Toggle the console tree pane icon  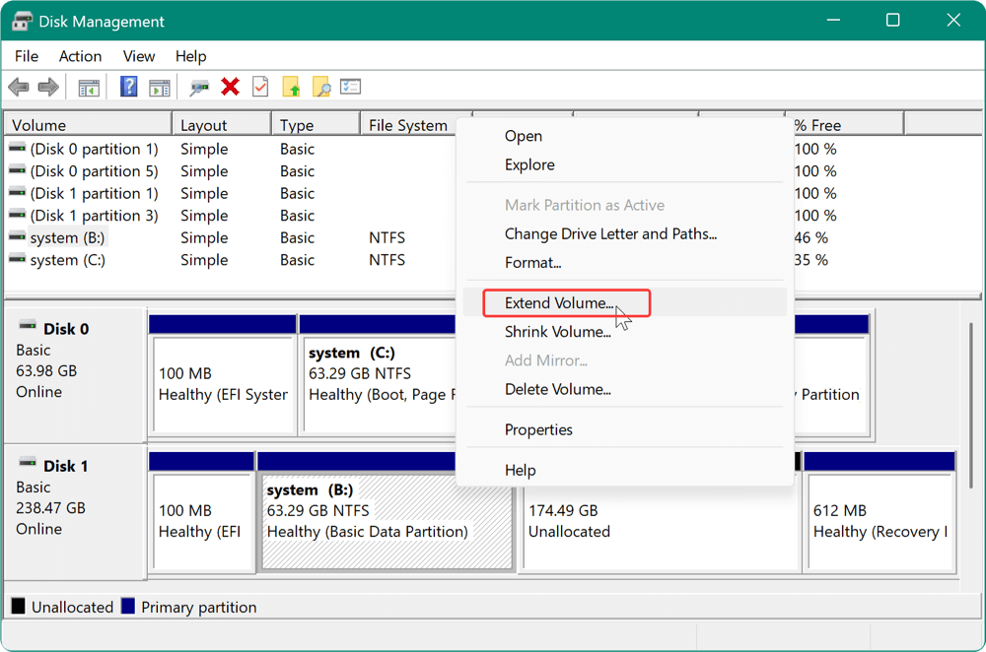pos(87,87)
